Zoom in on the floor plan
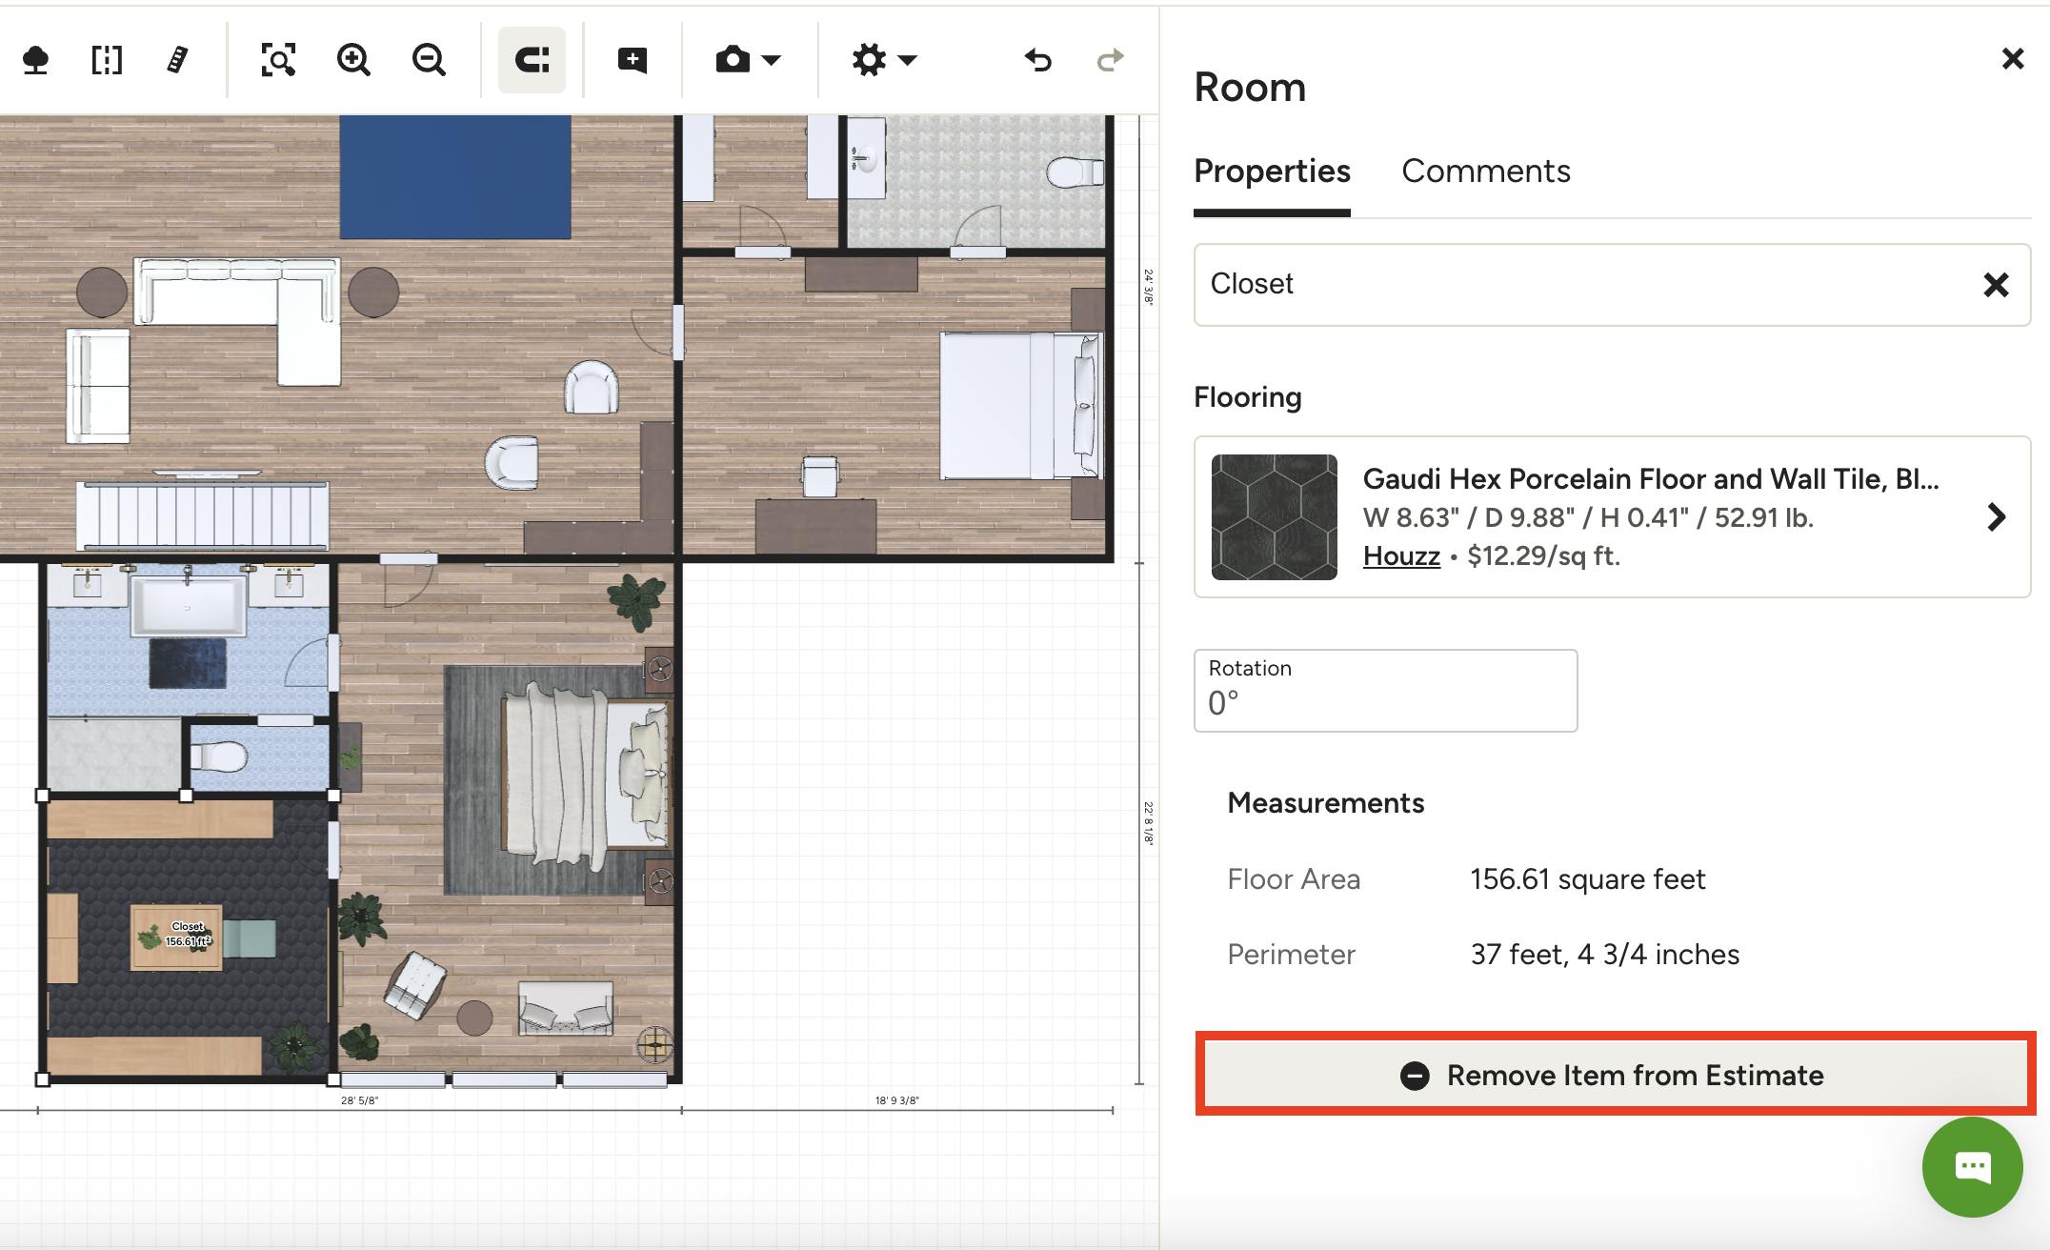Image resolution: width=2050 pixels, height=1250 pixels. [x=352, y=60]
